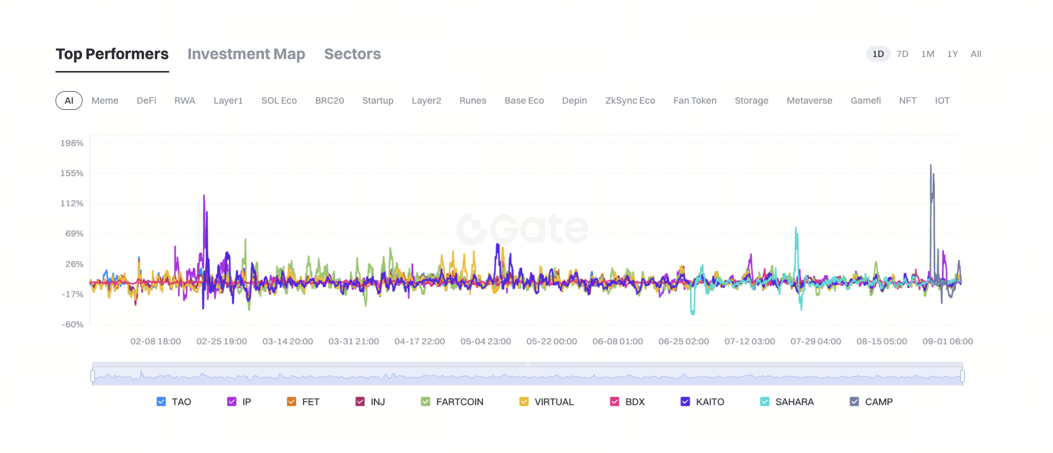
Task: Choose the RWA sector filter
Action: pos(185,101)
